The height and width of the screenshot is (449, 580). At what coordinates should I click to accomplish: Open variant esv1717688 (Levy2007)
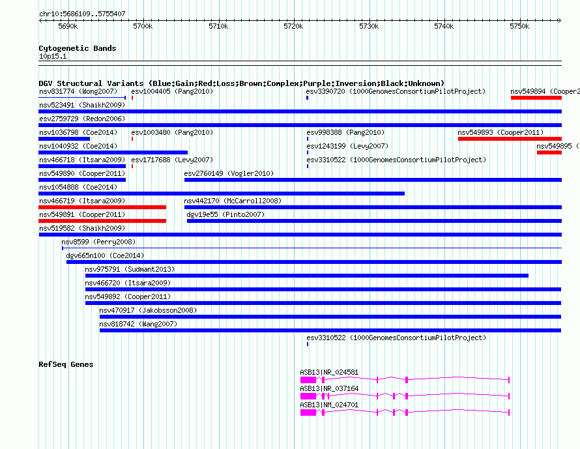[172, 160]
